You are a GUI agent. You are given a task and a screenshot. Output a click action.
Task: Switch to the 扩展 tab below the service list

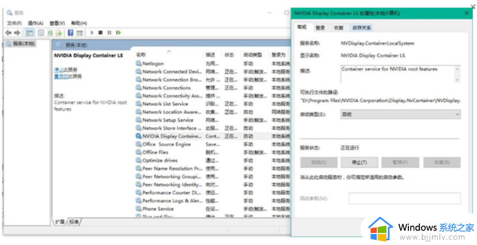click(60, 222)
